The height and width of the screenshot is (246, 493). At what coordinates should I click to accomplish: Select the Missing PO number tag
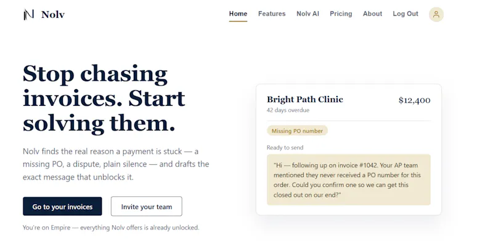point(297,131)
